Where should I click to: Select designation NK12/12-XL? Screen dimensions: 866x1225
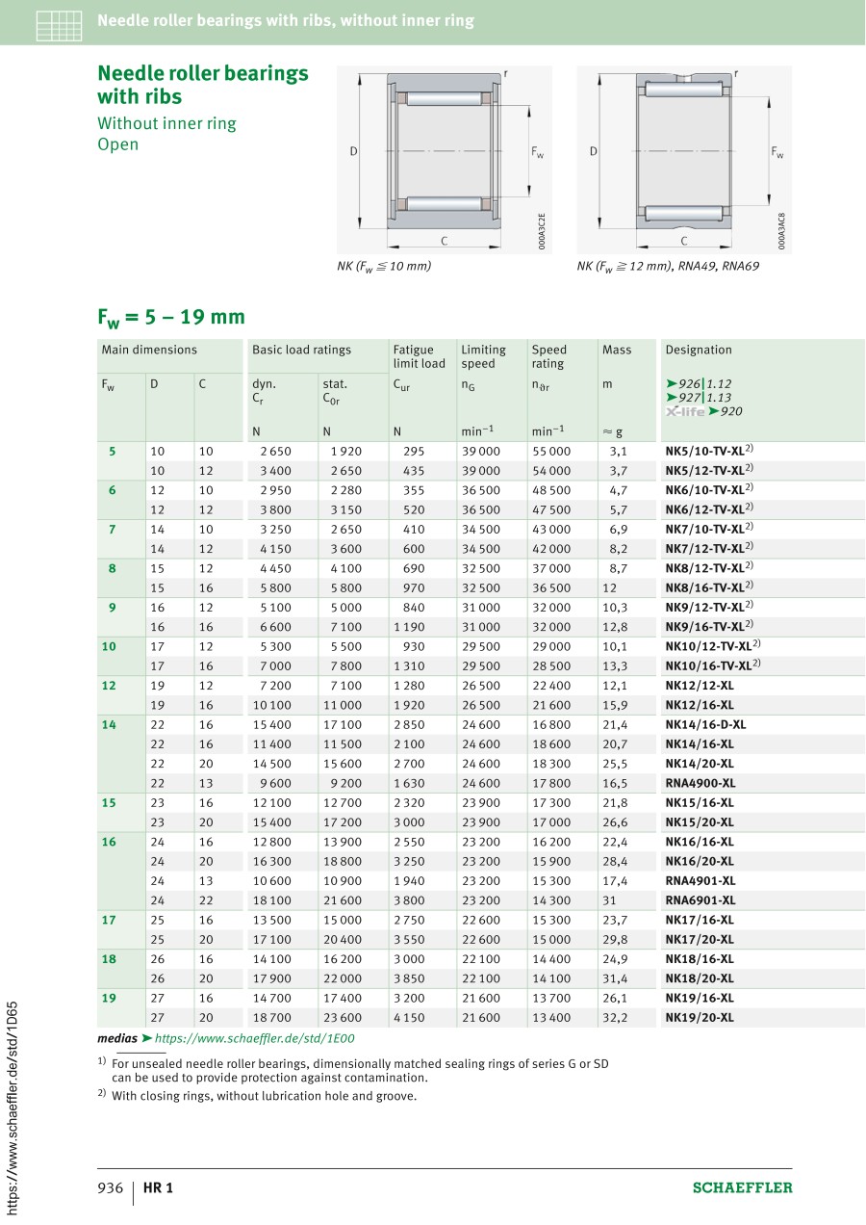(700, 686)
